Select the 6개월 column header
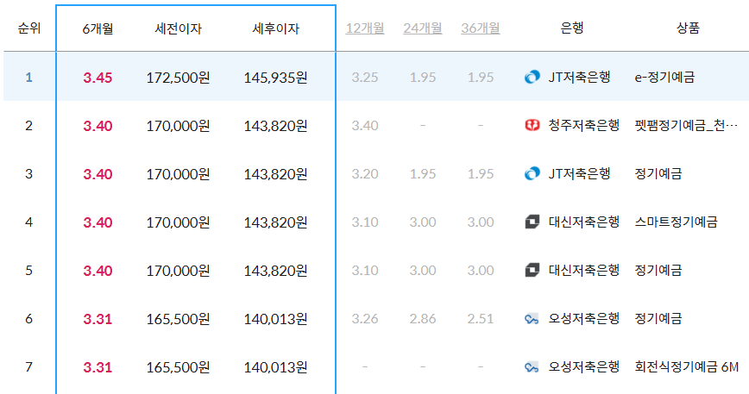The height and width of the screenshot is (394, 749). tap(98, 28)
